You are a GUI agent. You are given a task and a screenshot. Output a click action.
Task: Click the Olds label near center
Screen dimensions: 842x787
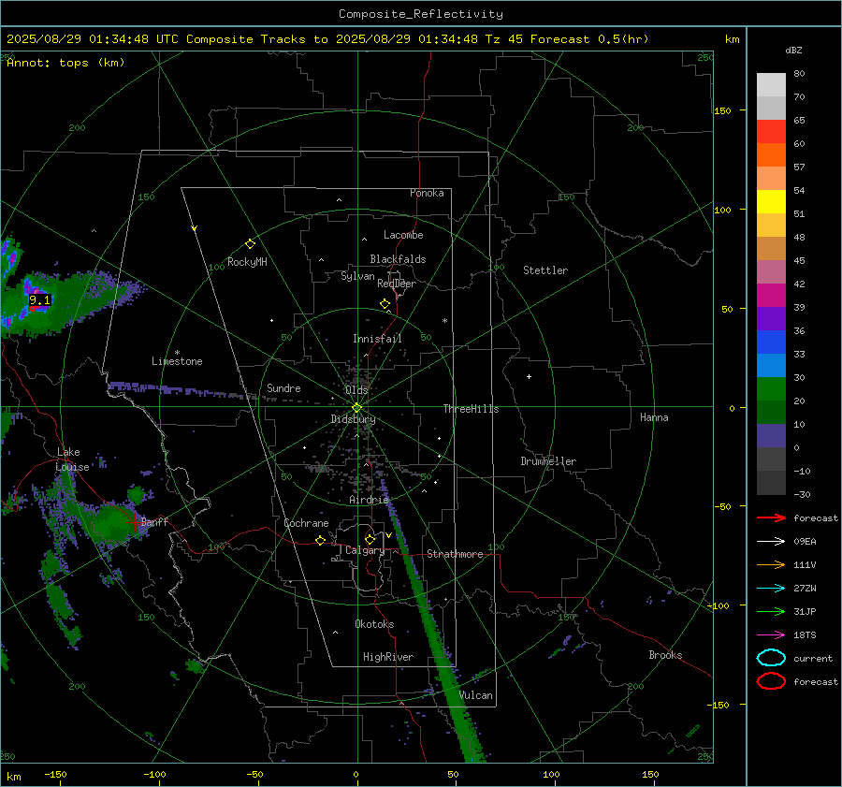coord(356,390)
